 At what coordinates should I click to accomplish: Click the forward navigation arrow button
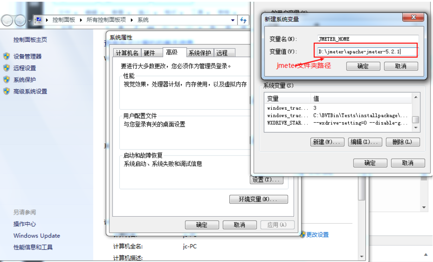[20, 20]
